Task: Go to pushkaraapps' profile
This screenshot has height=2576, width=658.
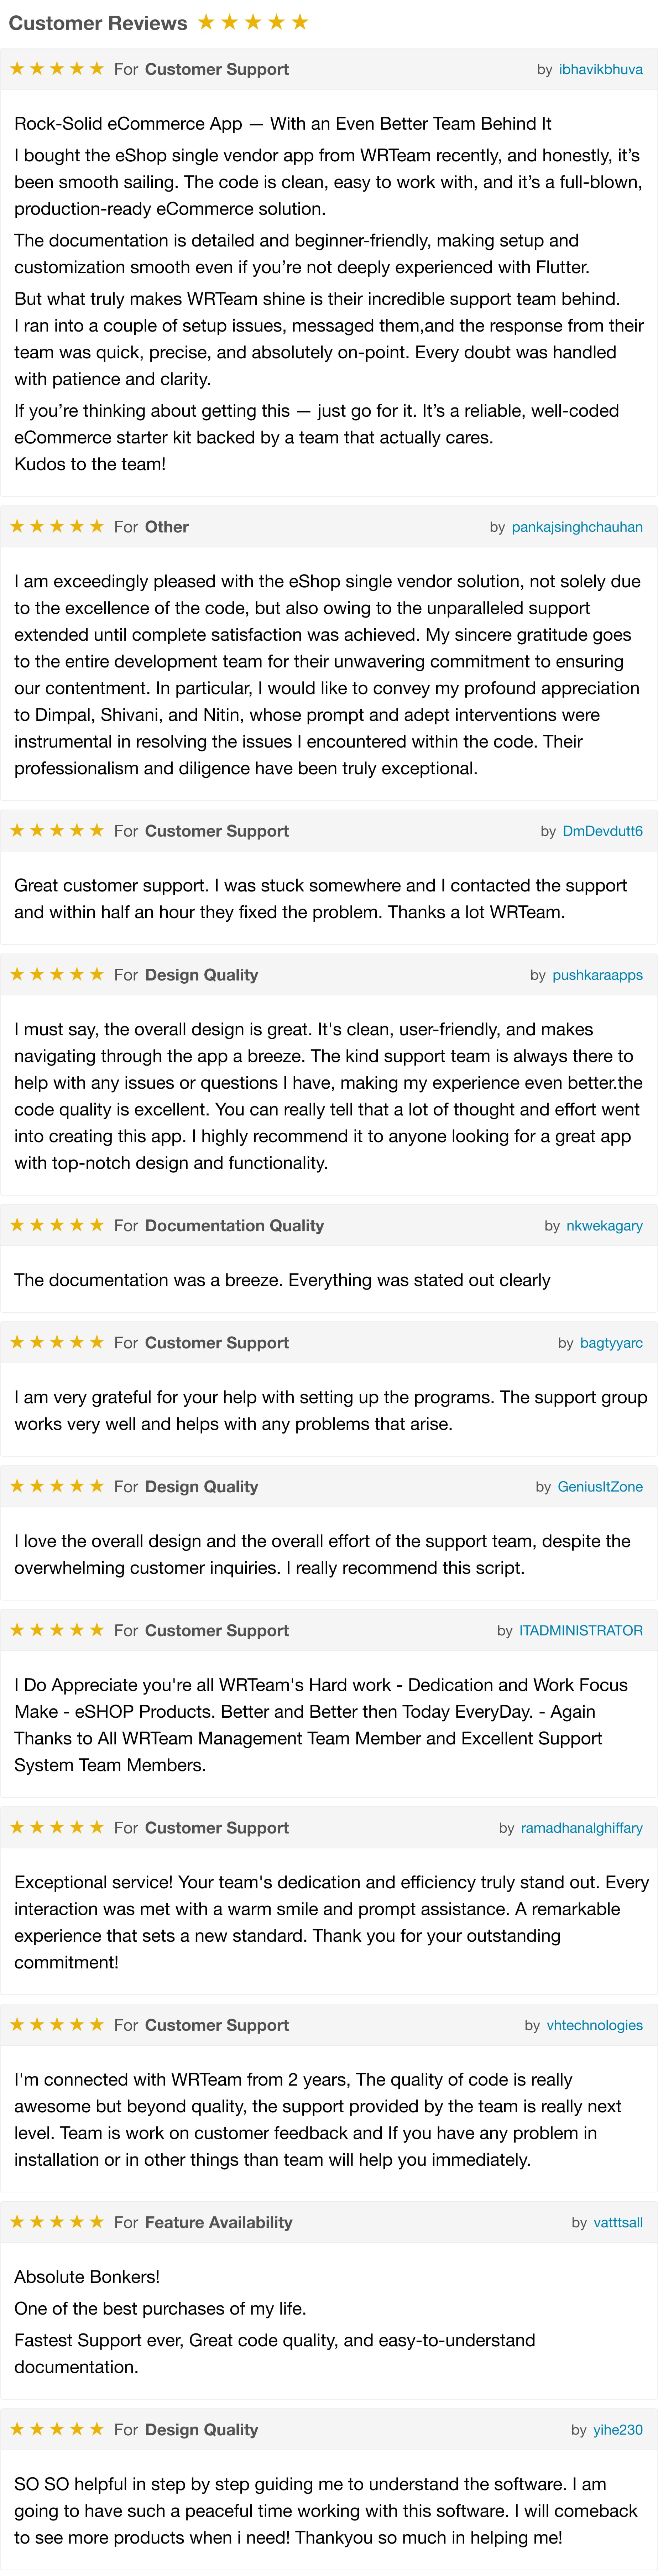Action: pyautogui.click(x=597, y=975)
